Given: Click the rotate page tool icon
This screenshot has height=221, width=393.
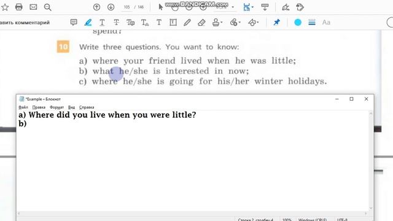Looking at the screenshot, I should click(x=300, y=7).
